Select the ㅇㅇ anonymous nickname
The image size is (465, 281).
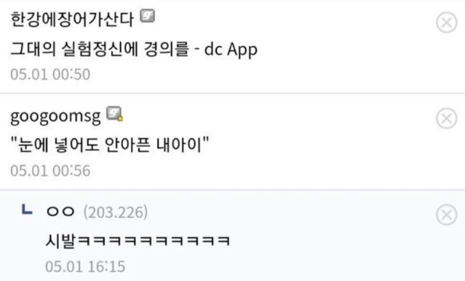pyautogui.click(x=60, y=211)
